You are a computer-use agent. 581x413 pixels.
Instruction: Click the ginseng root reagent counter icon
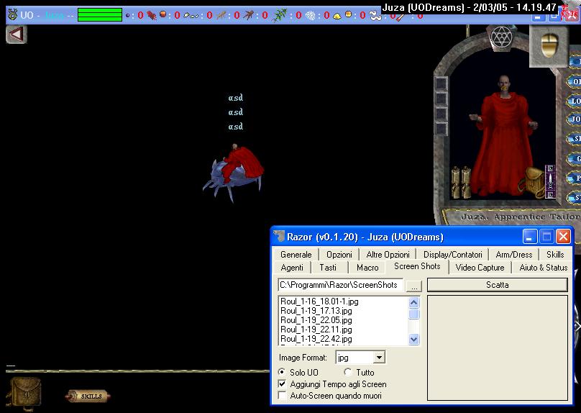(x=221, y=15)
